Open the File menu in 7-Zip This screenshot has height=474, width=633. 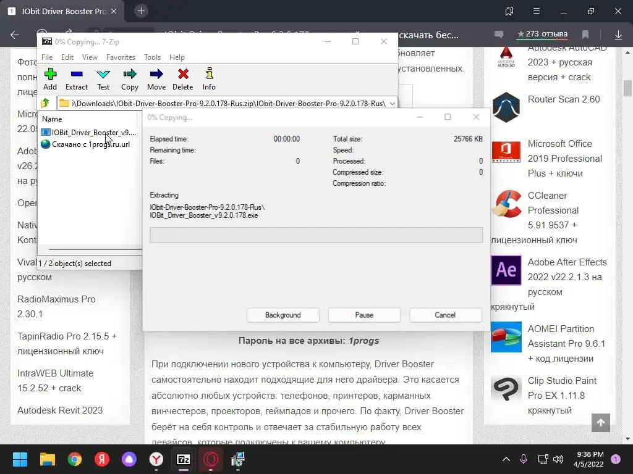[47, 57]
